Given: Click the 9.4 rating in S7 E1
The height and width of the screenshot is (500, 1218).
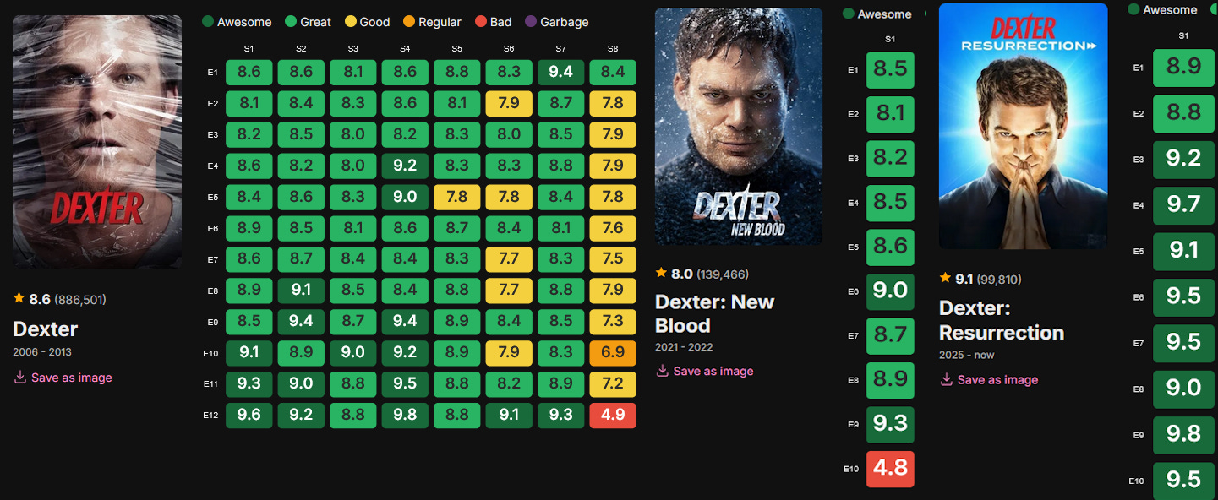Looking at the screenshot, I should click(561, 72).
